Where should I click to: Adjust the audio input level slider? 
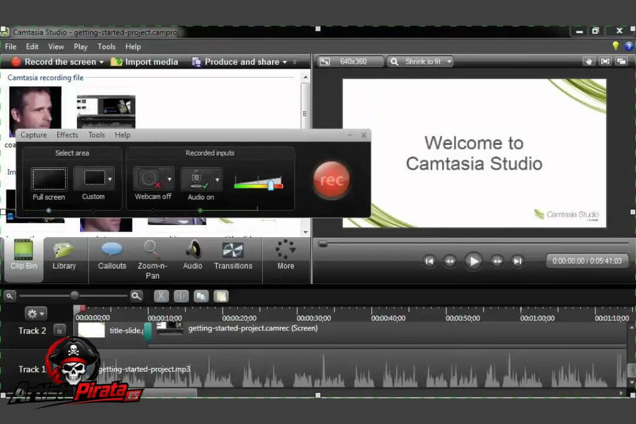(x=270, y=184)
